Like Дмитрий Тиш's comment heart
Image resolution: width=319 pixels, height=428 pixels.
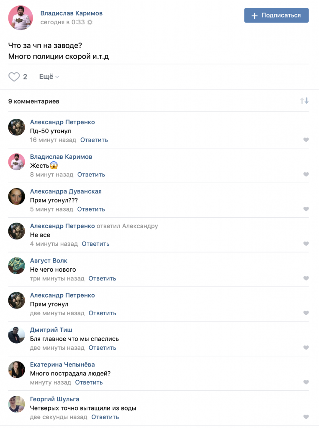306,348
